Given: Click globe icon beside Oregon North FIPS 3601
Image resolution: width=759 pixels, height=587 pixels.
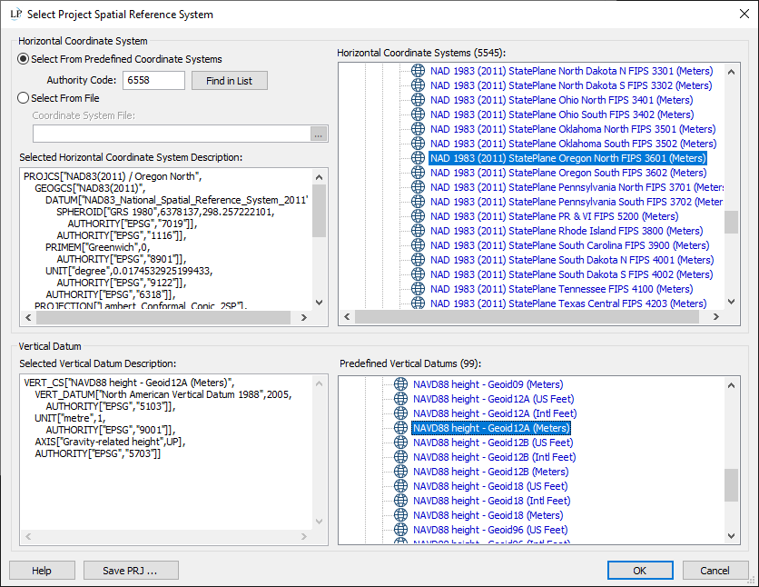Looking at the screenshot, I should [x=418, y=158].
